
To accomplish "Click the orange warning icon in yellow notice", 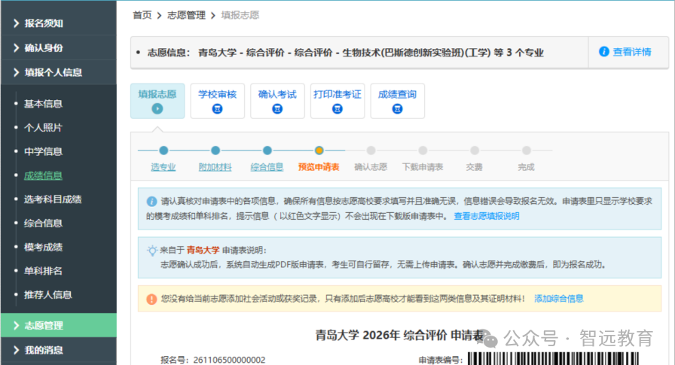I will tap(151, 299).
